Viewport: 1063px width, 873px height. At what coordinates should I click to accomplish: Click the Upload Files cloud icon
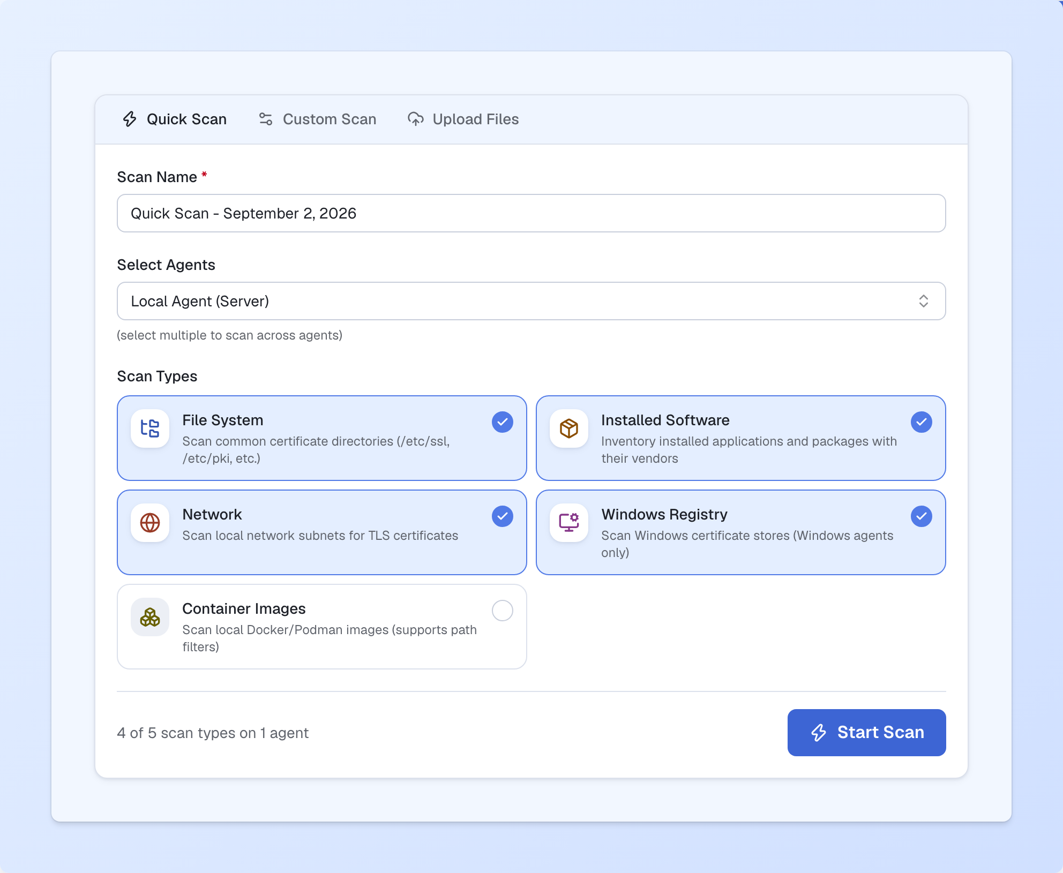click(x=416, y=119)
